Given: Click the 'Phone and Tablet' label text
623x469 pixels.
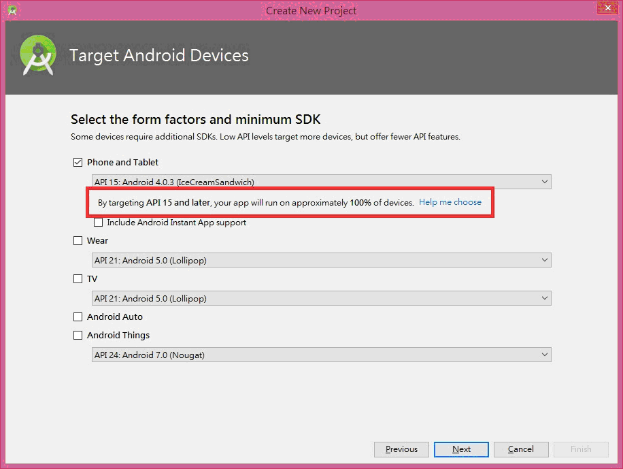Looking at the screenshot, I should tap(122, 162).
